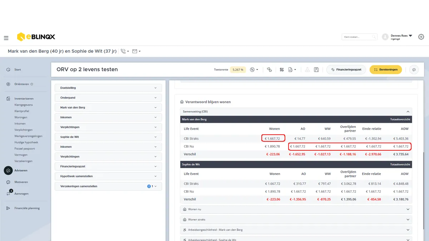The image size is (429, 241).
Task: Click the swap arrows toolbar icon
Action: tap(270, 70)
